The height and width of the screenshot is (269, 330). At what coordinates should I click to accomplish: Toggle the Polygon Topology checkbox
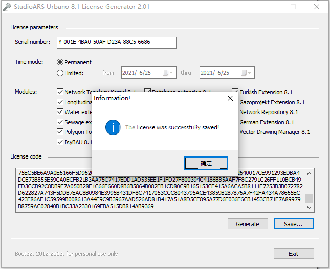click(60, 132)
